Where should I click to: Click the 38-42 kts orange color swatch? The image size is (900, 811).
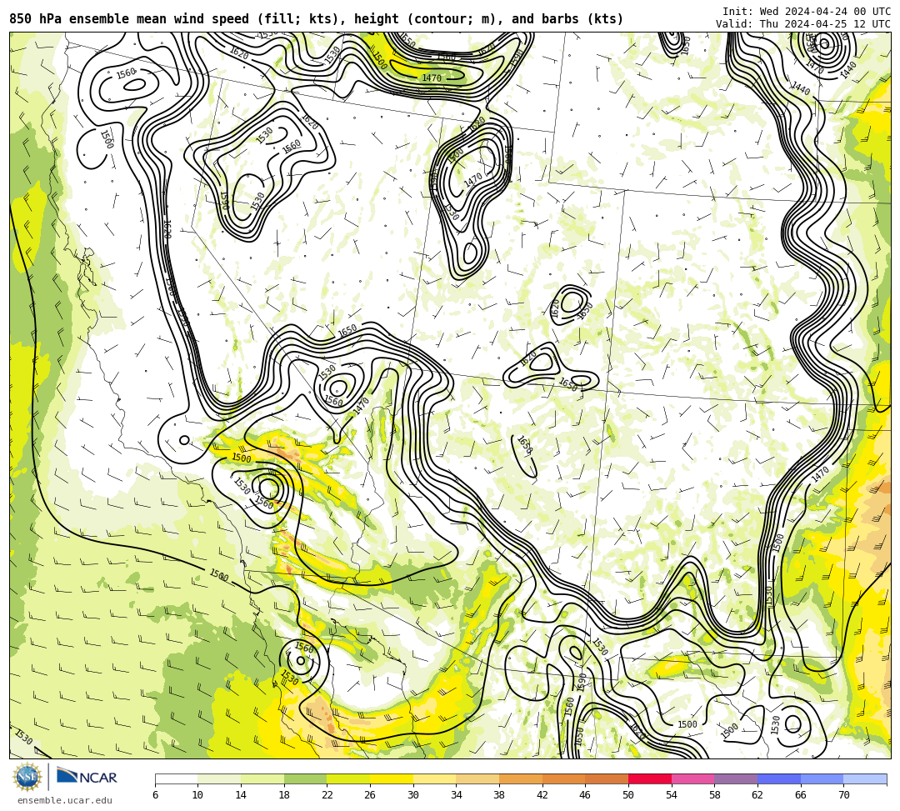point(521,778)
